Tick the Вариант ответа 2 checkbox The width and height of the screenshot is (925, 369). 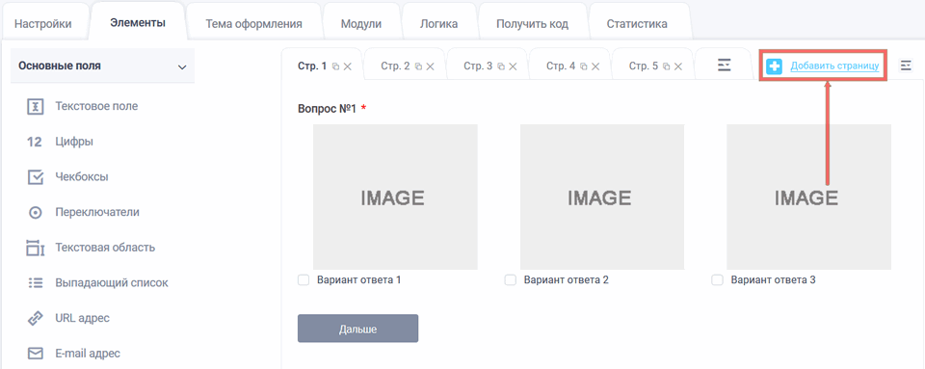(511, 280)
